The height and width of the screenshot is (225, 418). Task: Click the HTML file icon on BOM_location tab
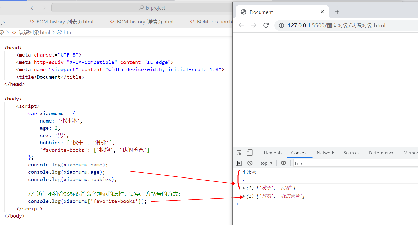coord(192,21)
